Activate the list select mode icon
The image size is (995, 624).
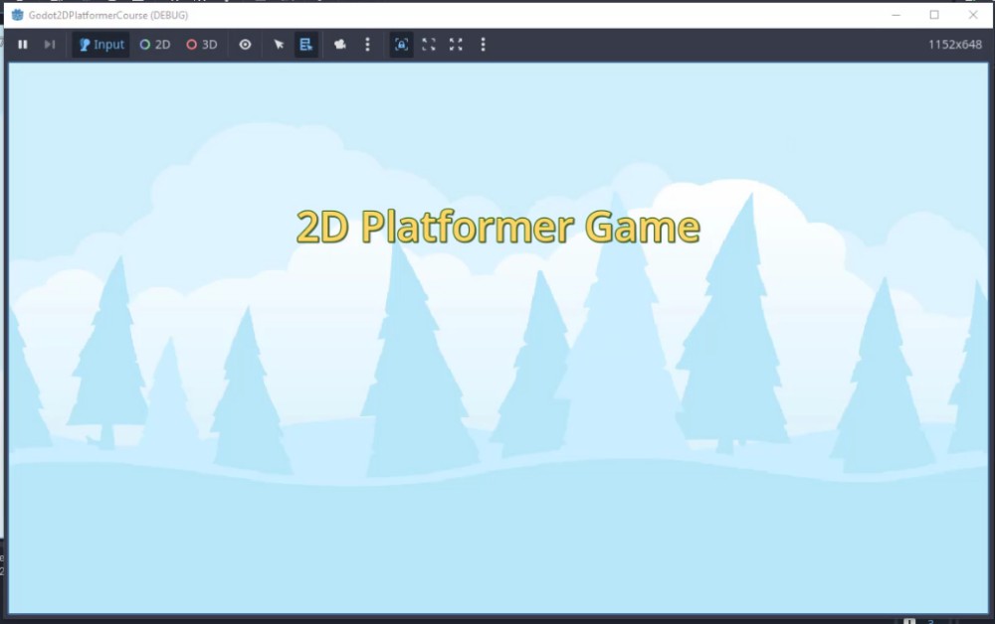[x=305, y=45]
